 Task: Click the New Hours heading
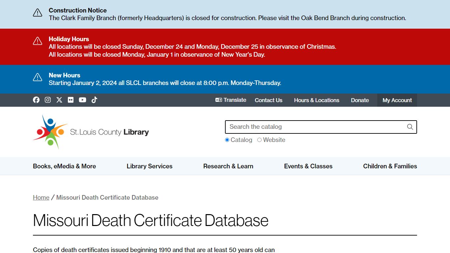(x=65, y=75)
